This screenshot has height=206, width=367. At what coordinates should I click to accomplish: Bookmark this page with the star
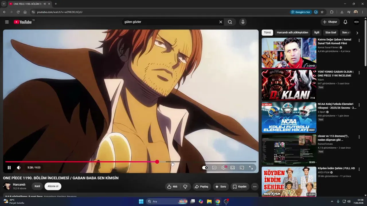click(322, 12)
